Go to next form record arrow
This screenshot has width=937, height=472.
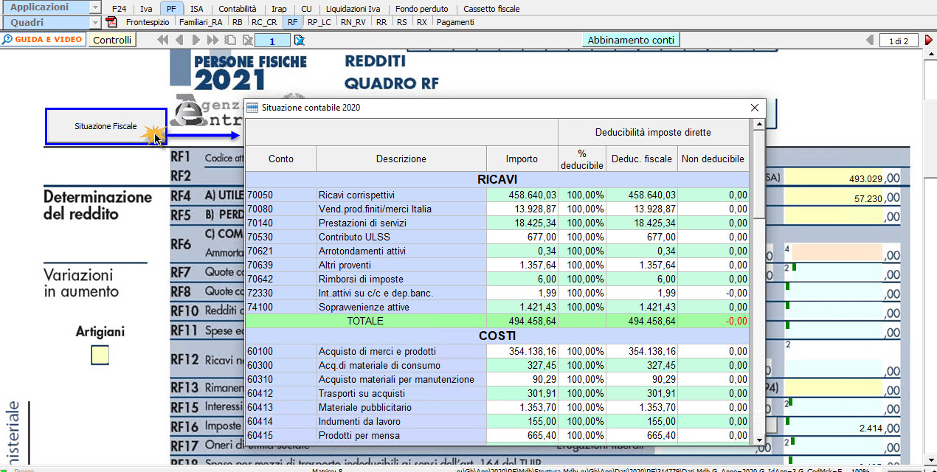[196, 40]
